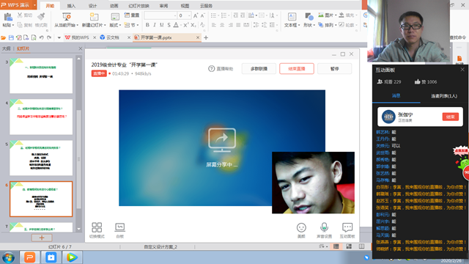Click the New Slide icon
This screenshot has height=264, width=469.
click(x=94, y=16)
